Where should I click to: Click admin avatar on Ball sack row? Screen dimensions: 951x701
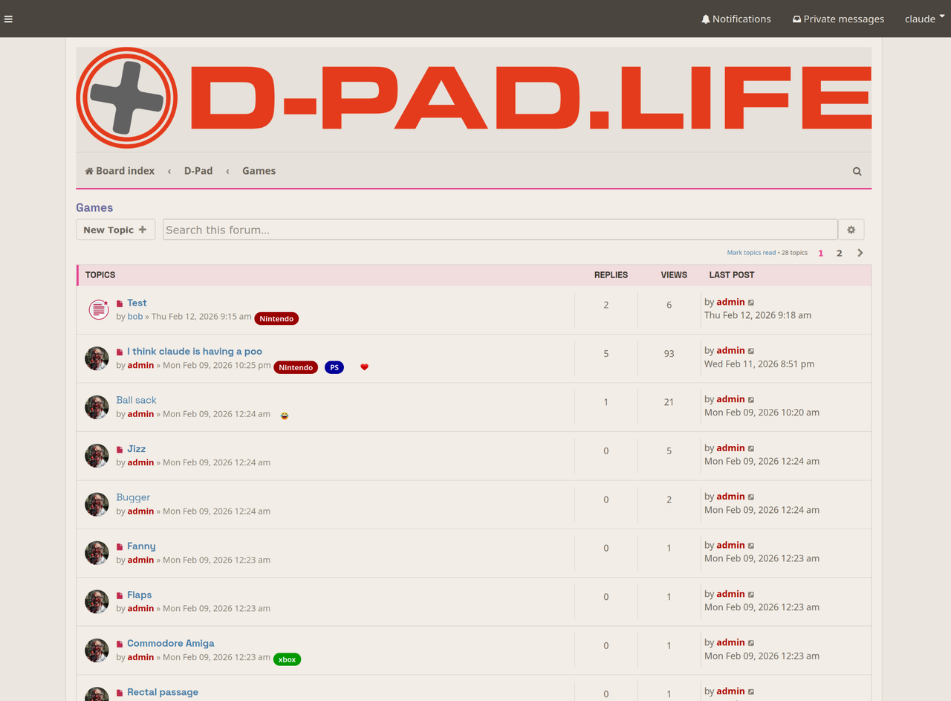pos(97,407)
